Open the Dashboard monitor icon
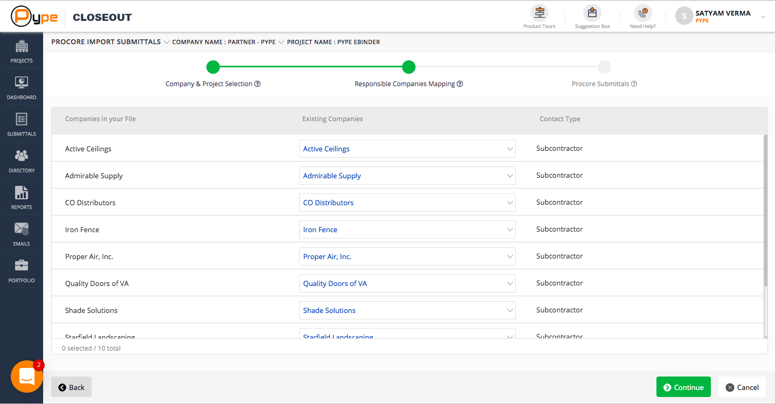 pos(22,83)
